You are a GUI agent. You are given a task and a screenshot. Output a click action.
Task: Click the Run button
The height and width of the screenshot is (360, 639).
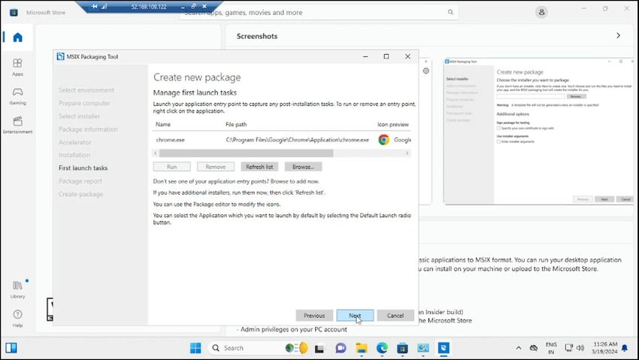click(171, 167)
